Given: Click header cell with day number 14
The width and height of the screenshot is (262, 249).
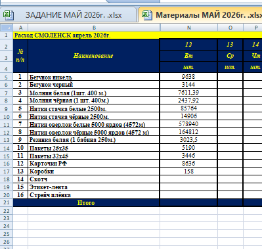Looking at the screenshot, I should [253, 45].
